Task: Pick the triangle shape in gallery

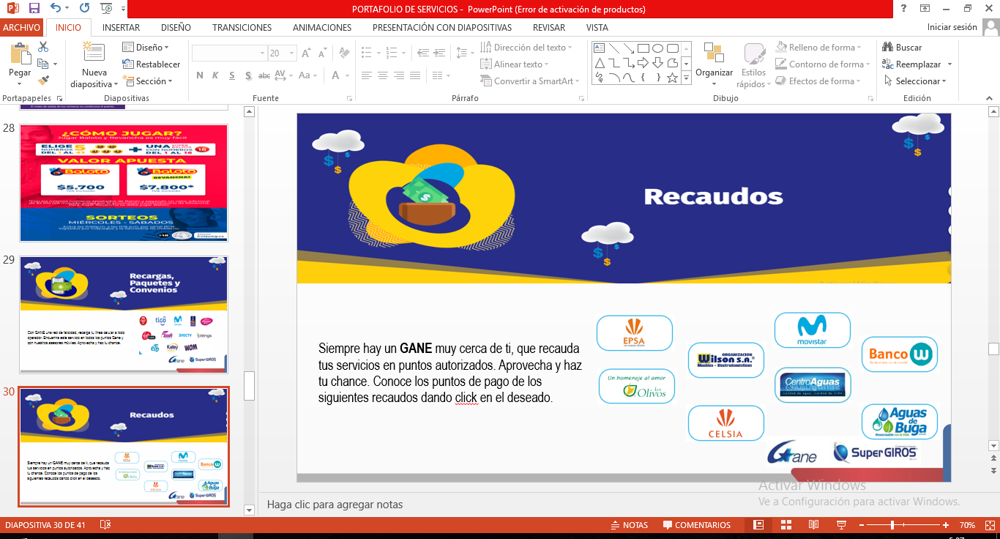Action: click(600, 63)
